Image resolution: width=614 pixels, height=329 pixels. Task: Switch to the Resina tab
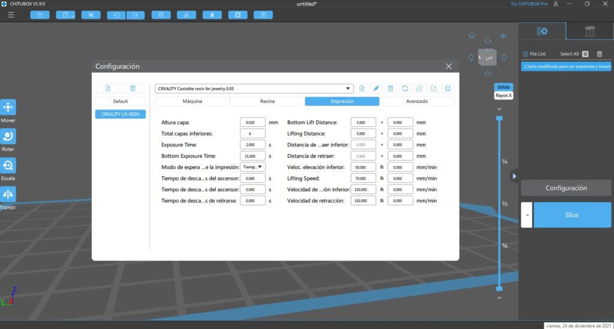pyautogui.click(x=267, y=101)
